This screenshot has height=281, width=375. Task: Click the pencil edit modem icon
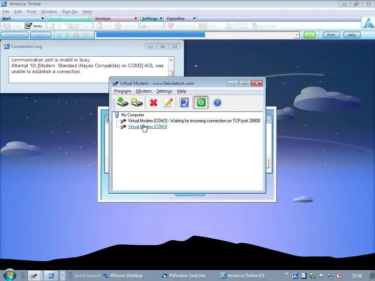pos(168,102)
